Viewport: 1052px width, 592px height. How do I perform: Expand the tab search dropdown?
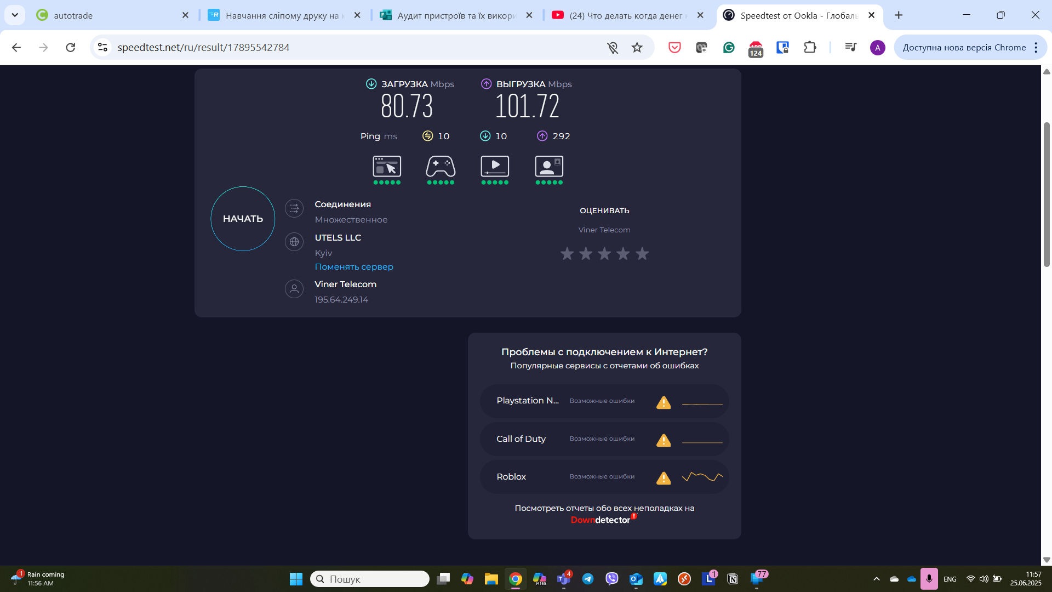15,15
